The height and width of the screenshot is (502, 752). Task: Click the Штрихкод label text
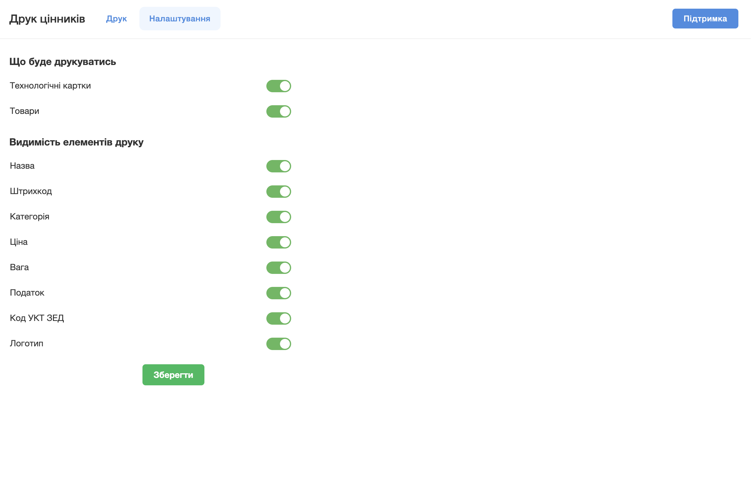pyautogui.click(x=31, y=191)
